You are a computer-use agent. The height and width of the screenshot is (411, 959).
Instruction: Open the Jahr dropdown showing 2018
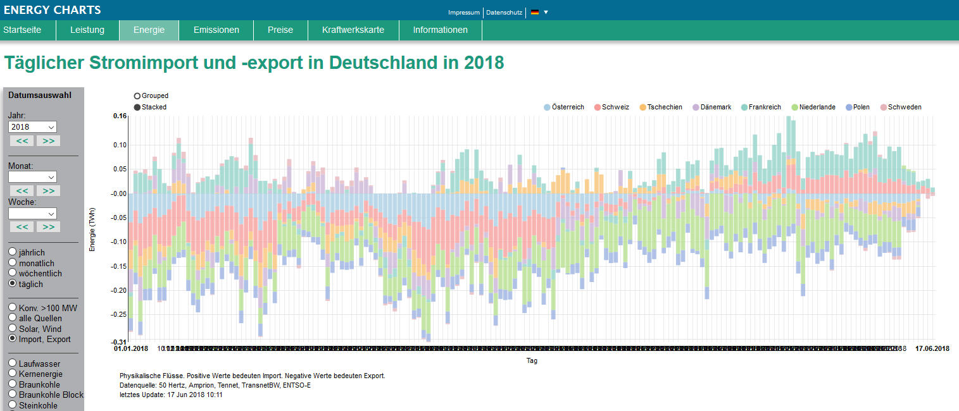32,127
